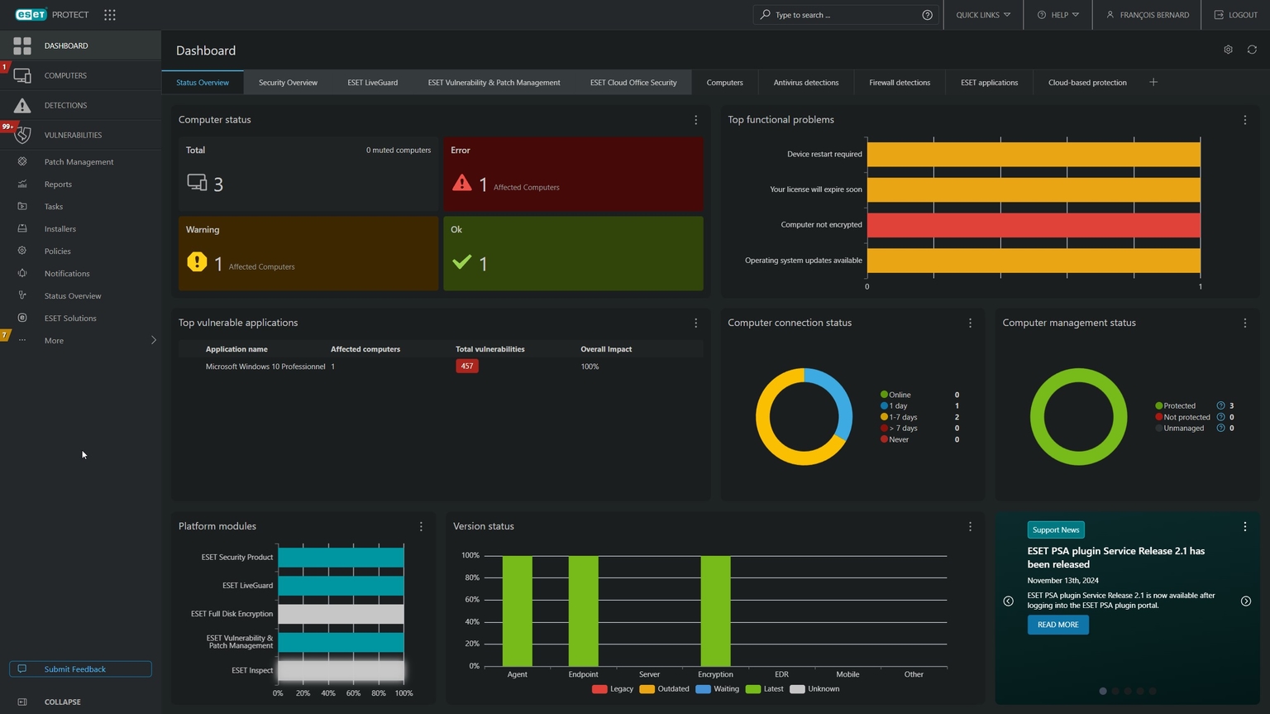The height and width of the screenshot is (714, 1270).
Task: Click Microsoft Windows 10 Professionnel row
Action: [x=441, y=367]
